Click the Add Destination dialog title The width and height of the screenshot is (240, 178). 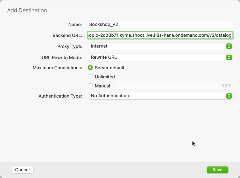point(27,10)
